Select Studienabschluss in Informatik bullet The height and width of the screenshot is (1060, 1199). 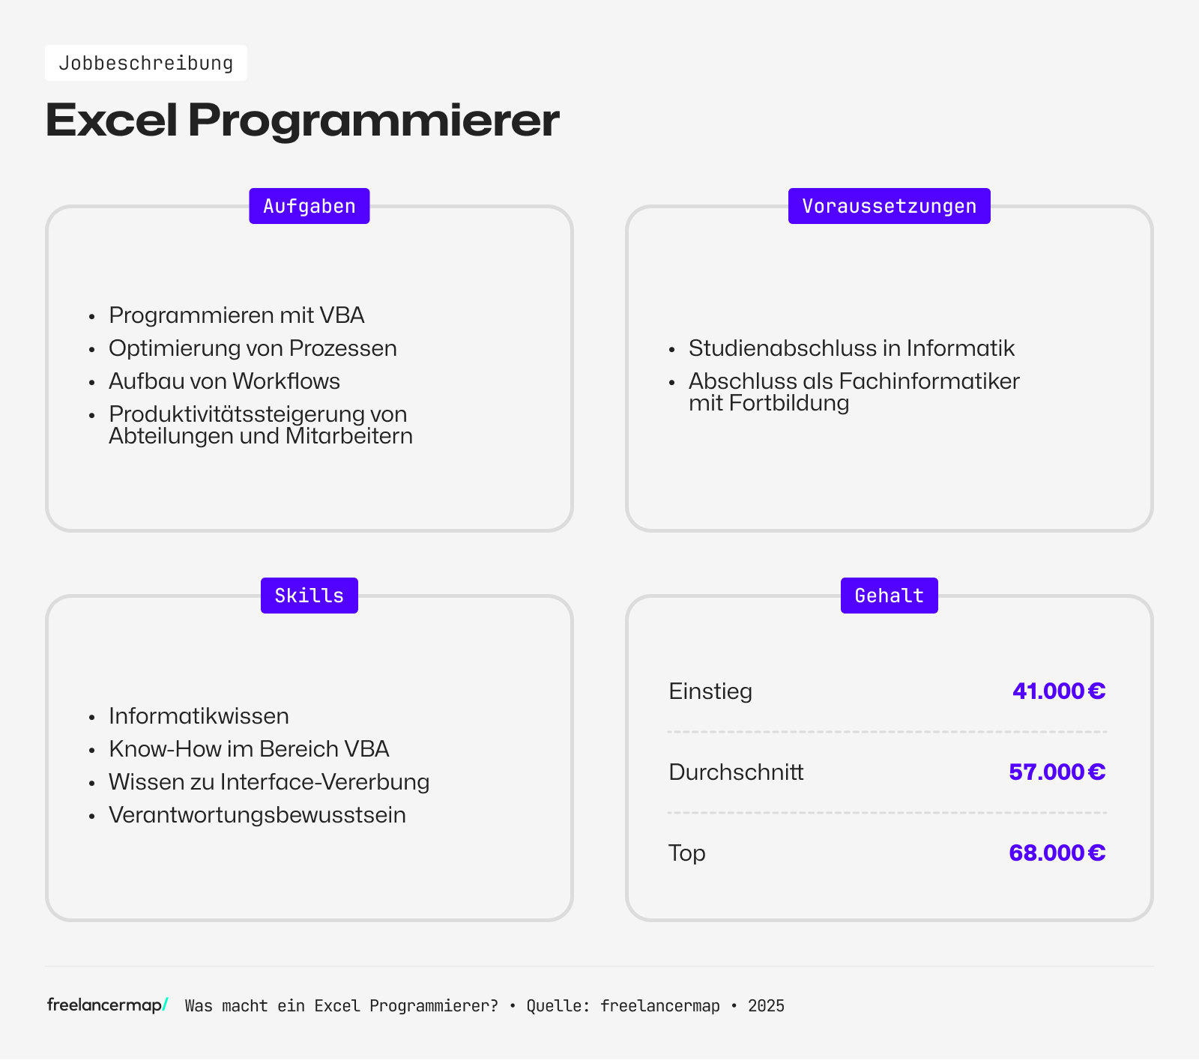(x=851, y=348)
